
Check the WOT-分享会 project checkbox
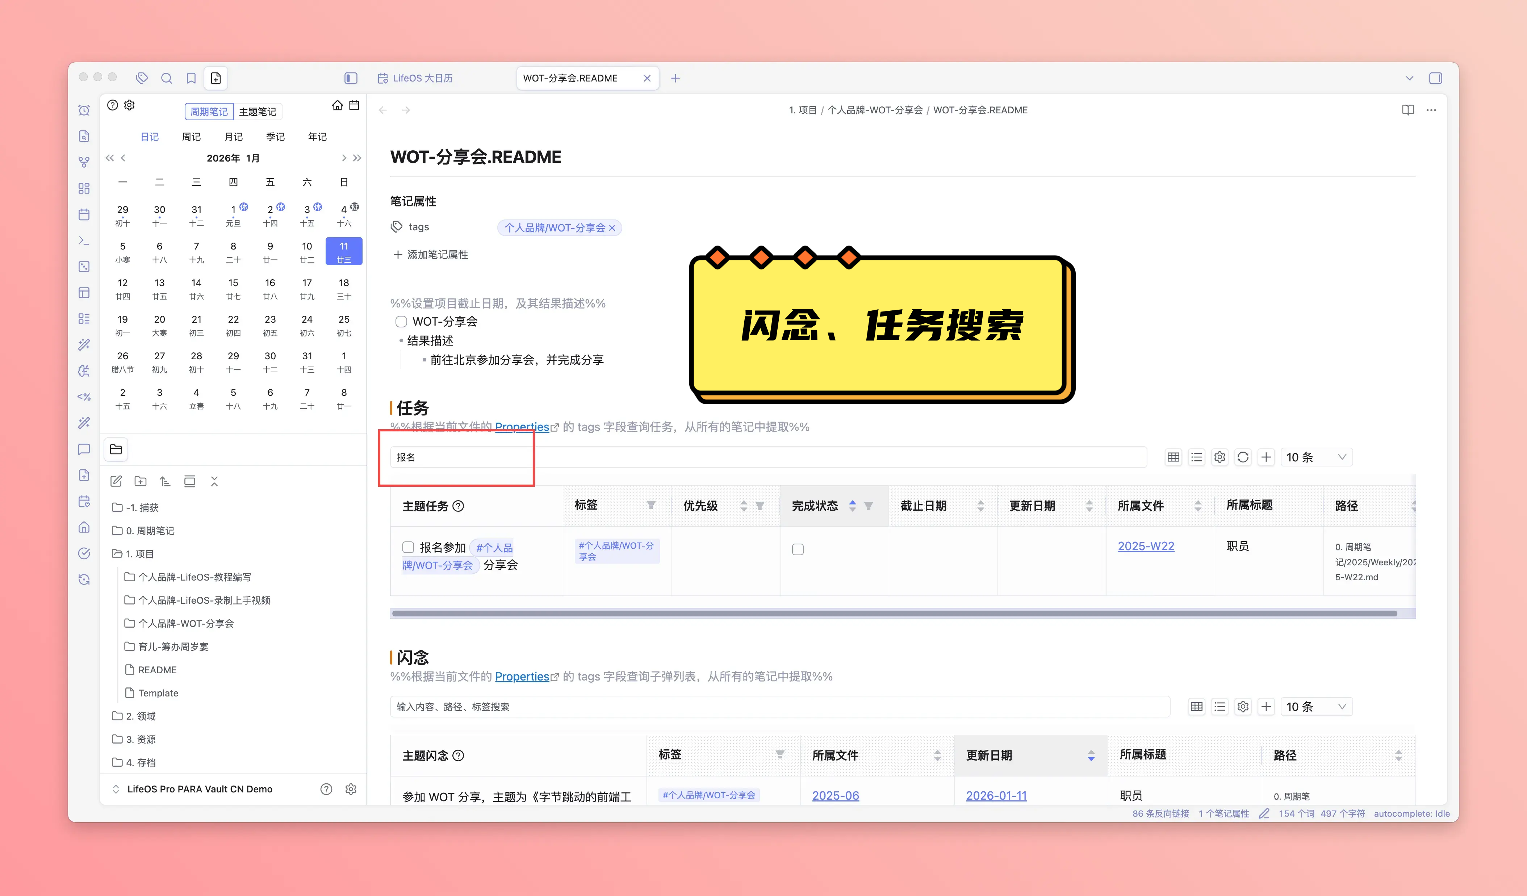coord(401,322)
